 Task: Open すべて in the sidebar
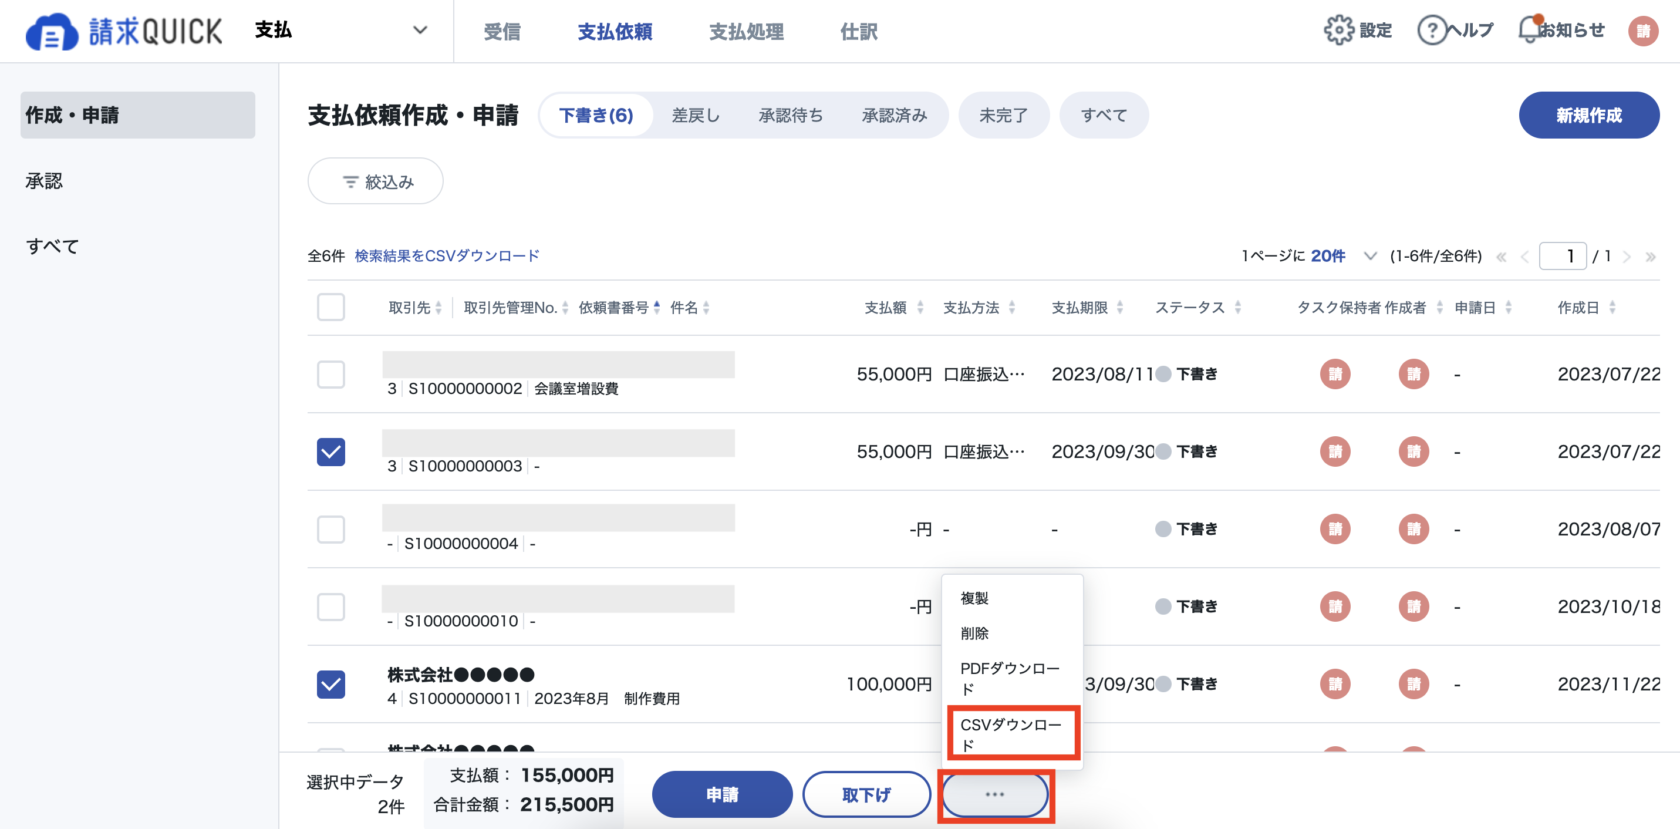(53, 246)
